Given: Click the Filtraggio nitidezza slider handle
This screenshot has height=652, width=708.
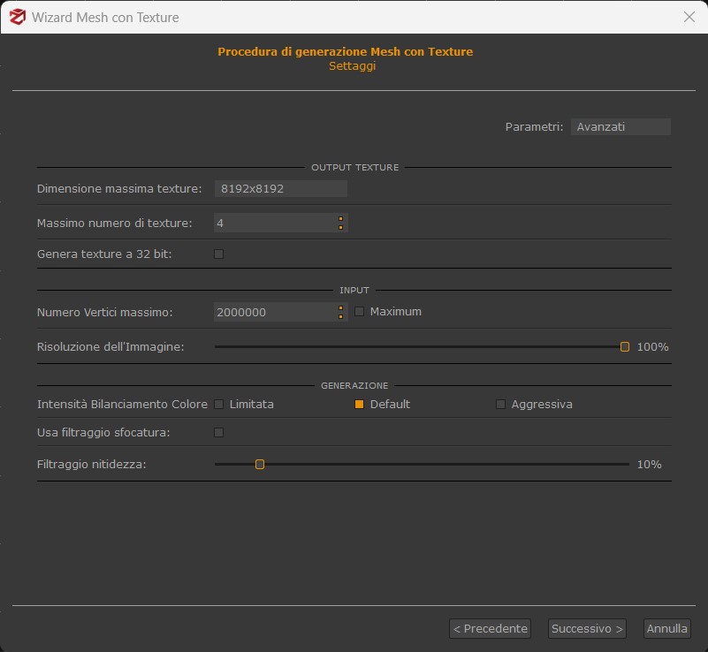Looking at the screenshot, I should coord(260,465).
